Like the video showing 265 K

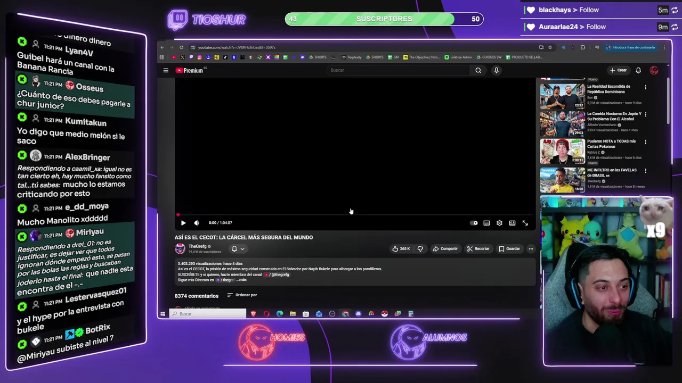click(401, 248)
